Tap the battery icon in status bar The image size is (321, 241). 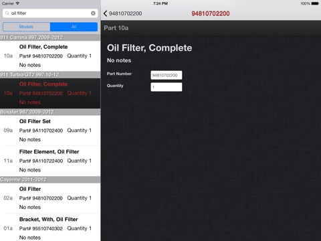tap(315, 3)
